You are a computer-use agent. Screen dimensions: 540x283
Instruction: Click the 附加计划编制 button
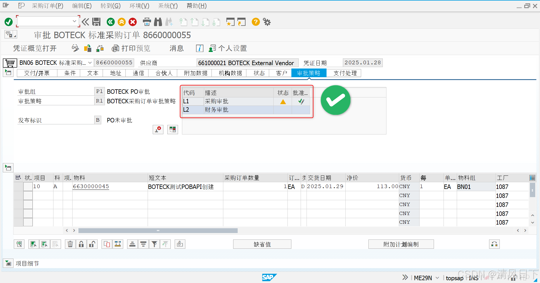(401, 244)
